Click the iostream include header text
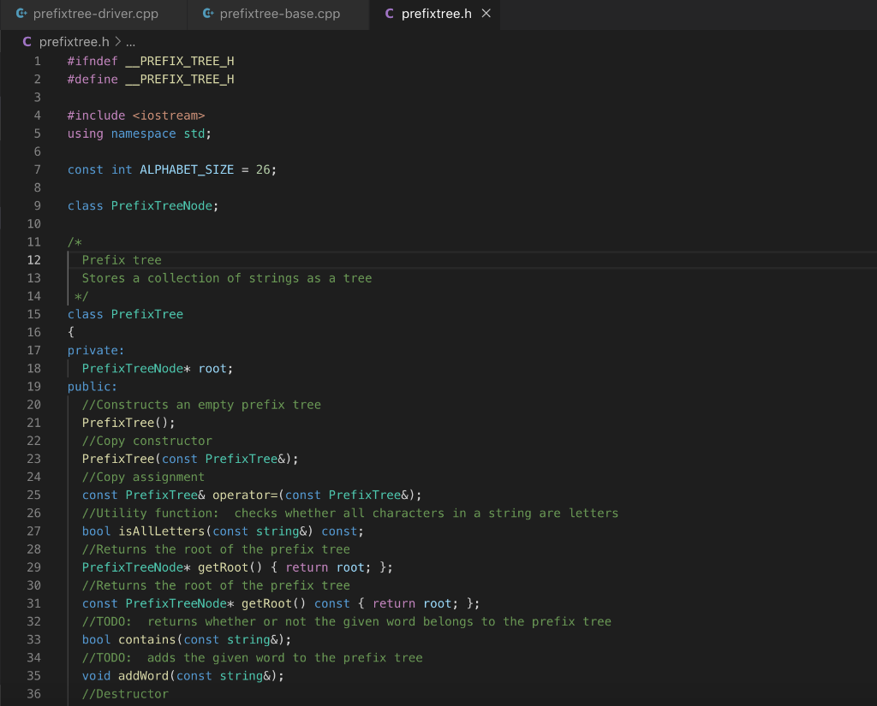 [169, 116]
